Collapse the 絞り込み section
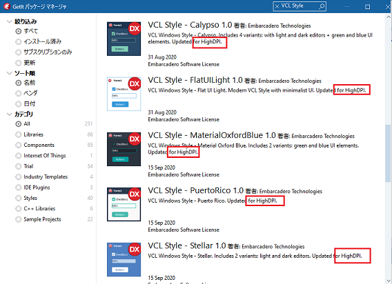Screen dimensions: 392x284 pyautogui.click(x=9, y=21)
